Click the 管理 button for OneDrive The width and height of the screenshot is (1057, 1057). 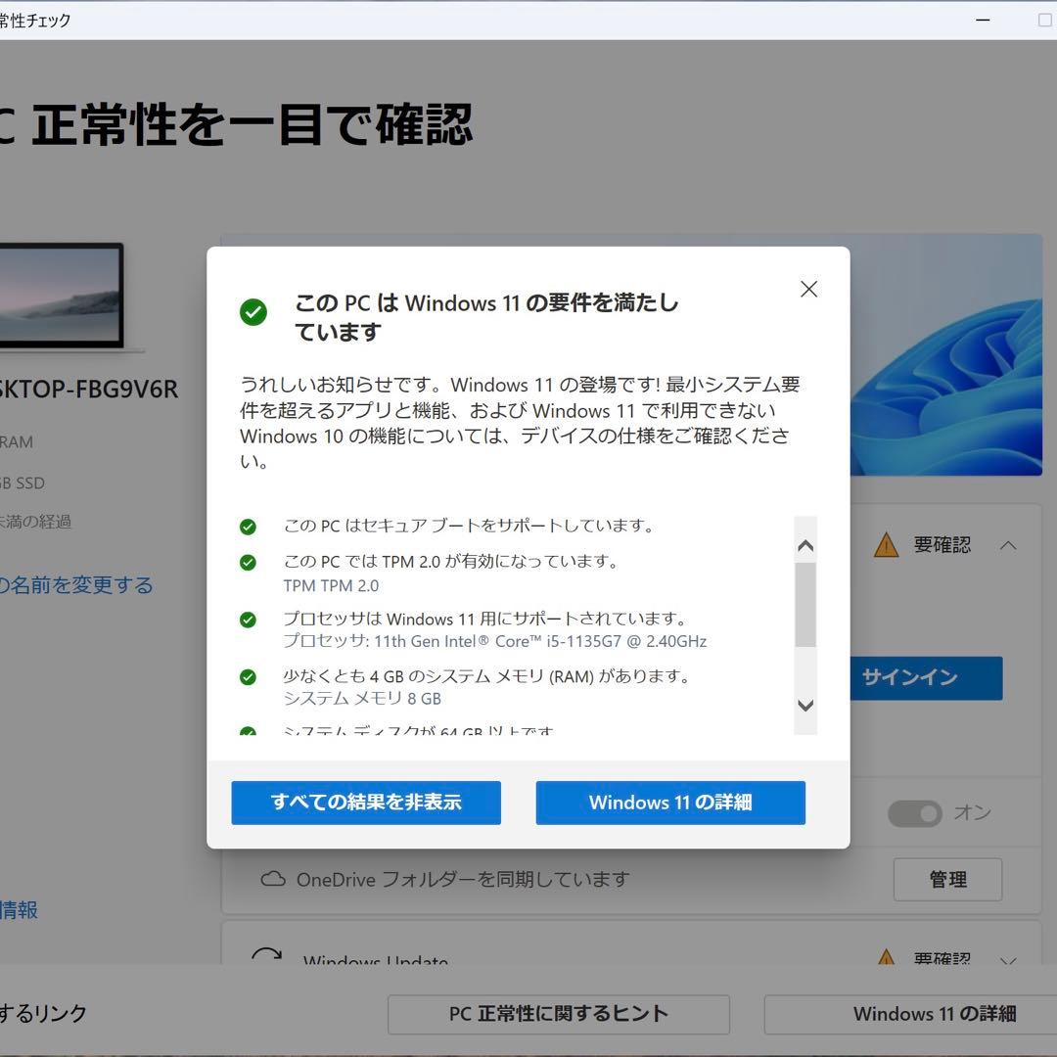click(946, 879)
